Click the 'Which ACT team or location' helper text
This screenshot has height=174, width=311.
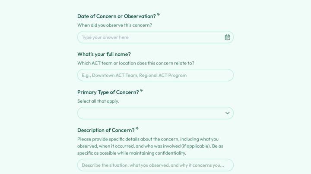click(136, 63)
